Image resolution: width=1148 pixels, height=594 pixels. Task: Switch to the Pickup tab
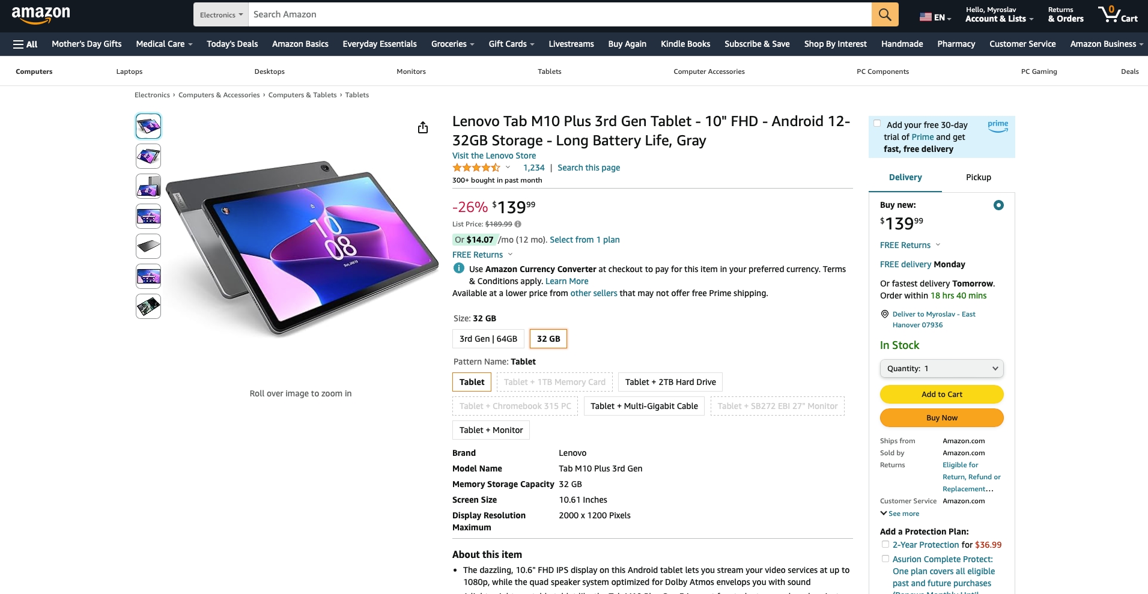(x=978, y=177)
